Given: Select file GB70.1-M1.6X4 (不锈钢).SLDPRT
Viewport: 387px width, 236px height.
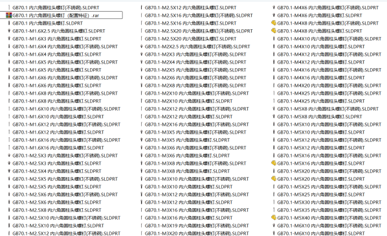Looking at the screenshot, I should pos(65,47).
